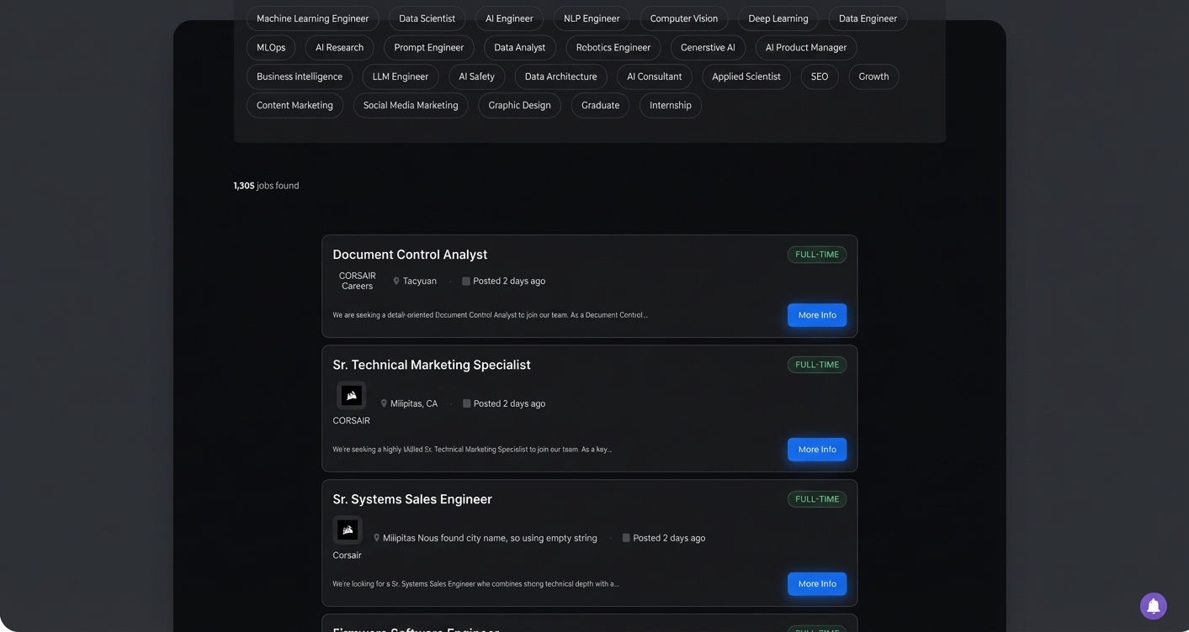Select the Prompt Engineer filter chip
The image size is (1189, 632).
click(428, 47)
